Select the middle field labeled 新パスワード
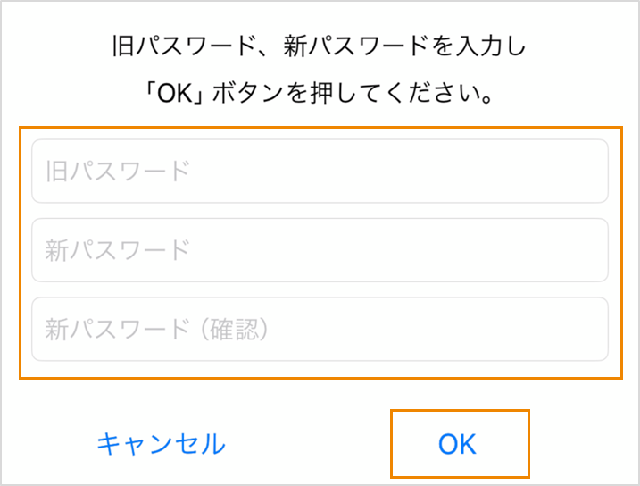Viewport: 640px width, 486px height. pyautogui.click(x=320, y=250)
